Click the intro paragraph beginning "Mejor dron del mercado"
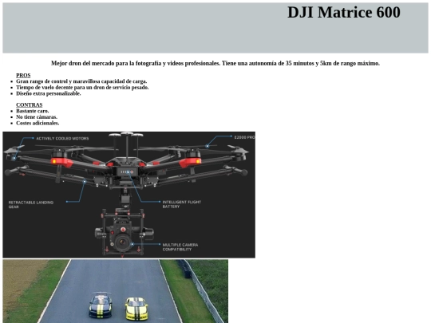This screenshot has width=431, height=323. pos(215,63)
